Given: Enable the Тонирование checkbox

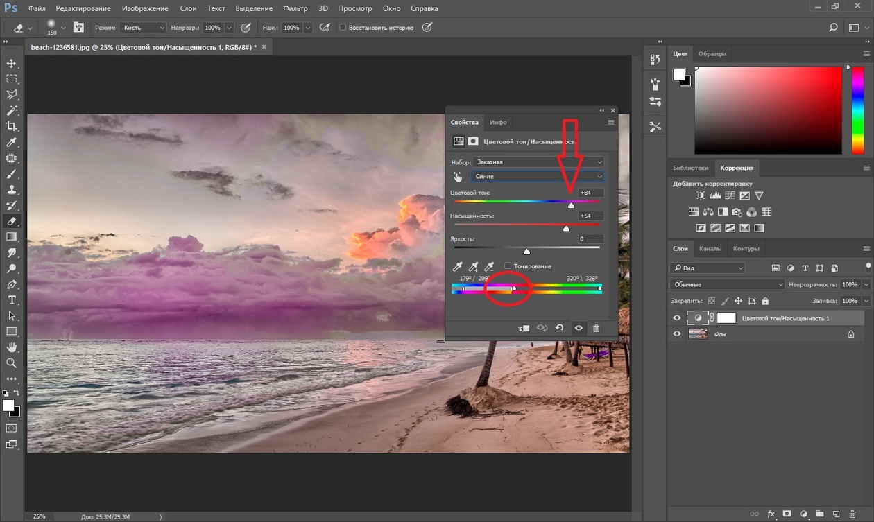Looking at the screenshot, I should [x=508, y=266].
